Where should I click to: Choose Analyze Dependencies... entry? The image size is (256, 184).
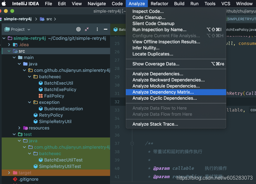176,74
